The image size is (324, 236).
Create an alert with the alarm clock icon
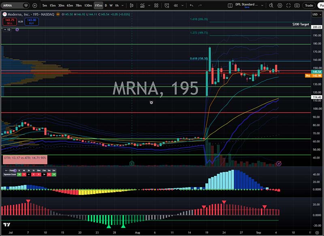(167, 6)
